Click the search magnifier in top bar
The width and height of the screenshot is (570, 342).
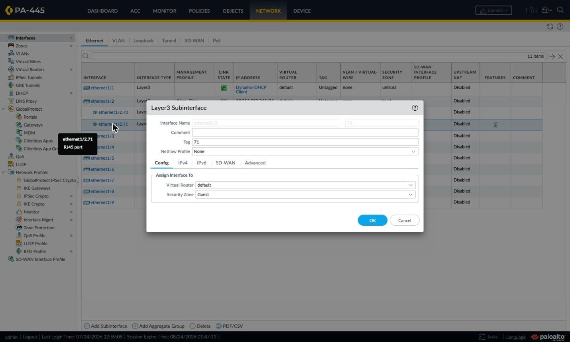point(560,10)
